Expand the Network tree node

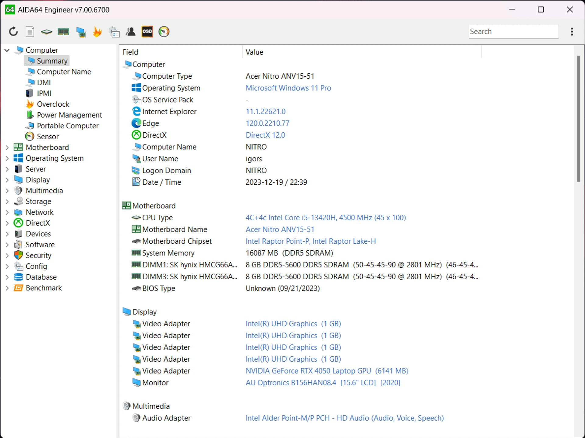[7, 212]
